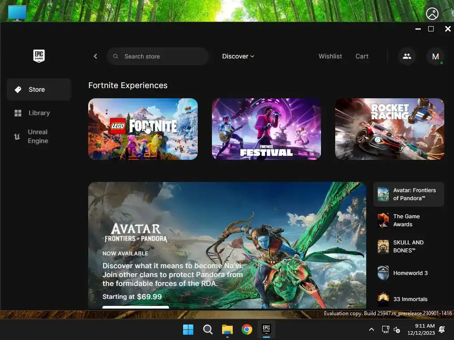This screenshot has width=454, height=340.
Task: Click the Starting at $69.99 price text
Action: (132, 297)
